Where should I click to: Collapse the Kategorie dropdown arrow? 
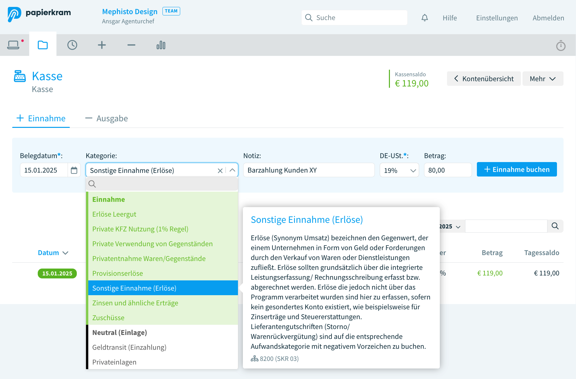(232, 170)
